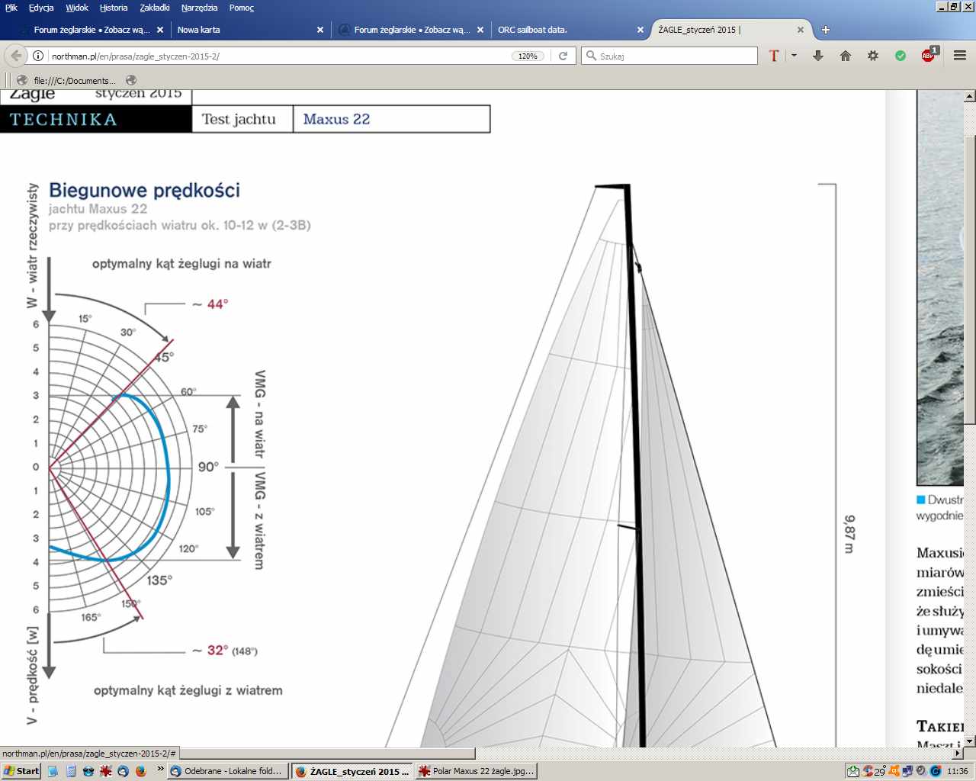Click the show desktop quick launch icon
Screen dimensions: 976x781
[53, 771]
